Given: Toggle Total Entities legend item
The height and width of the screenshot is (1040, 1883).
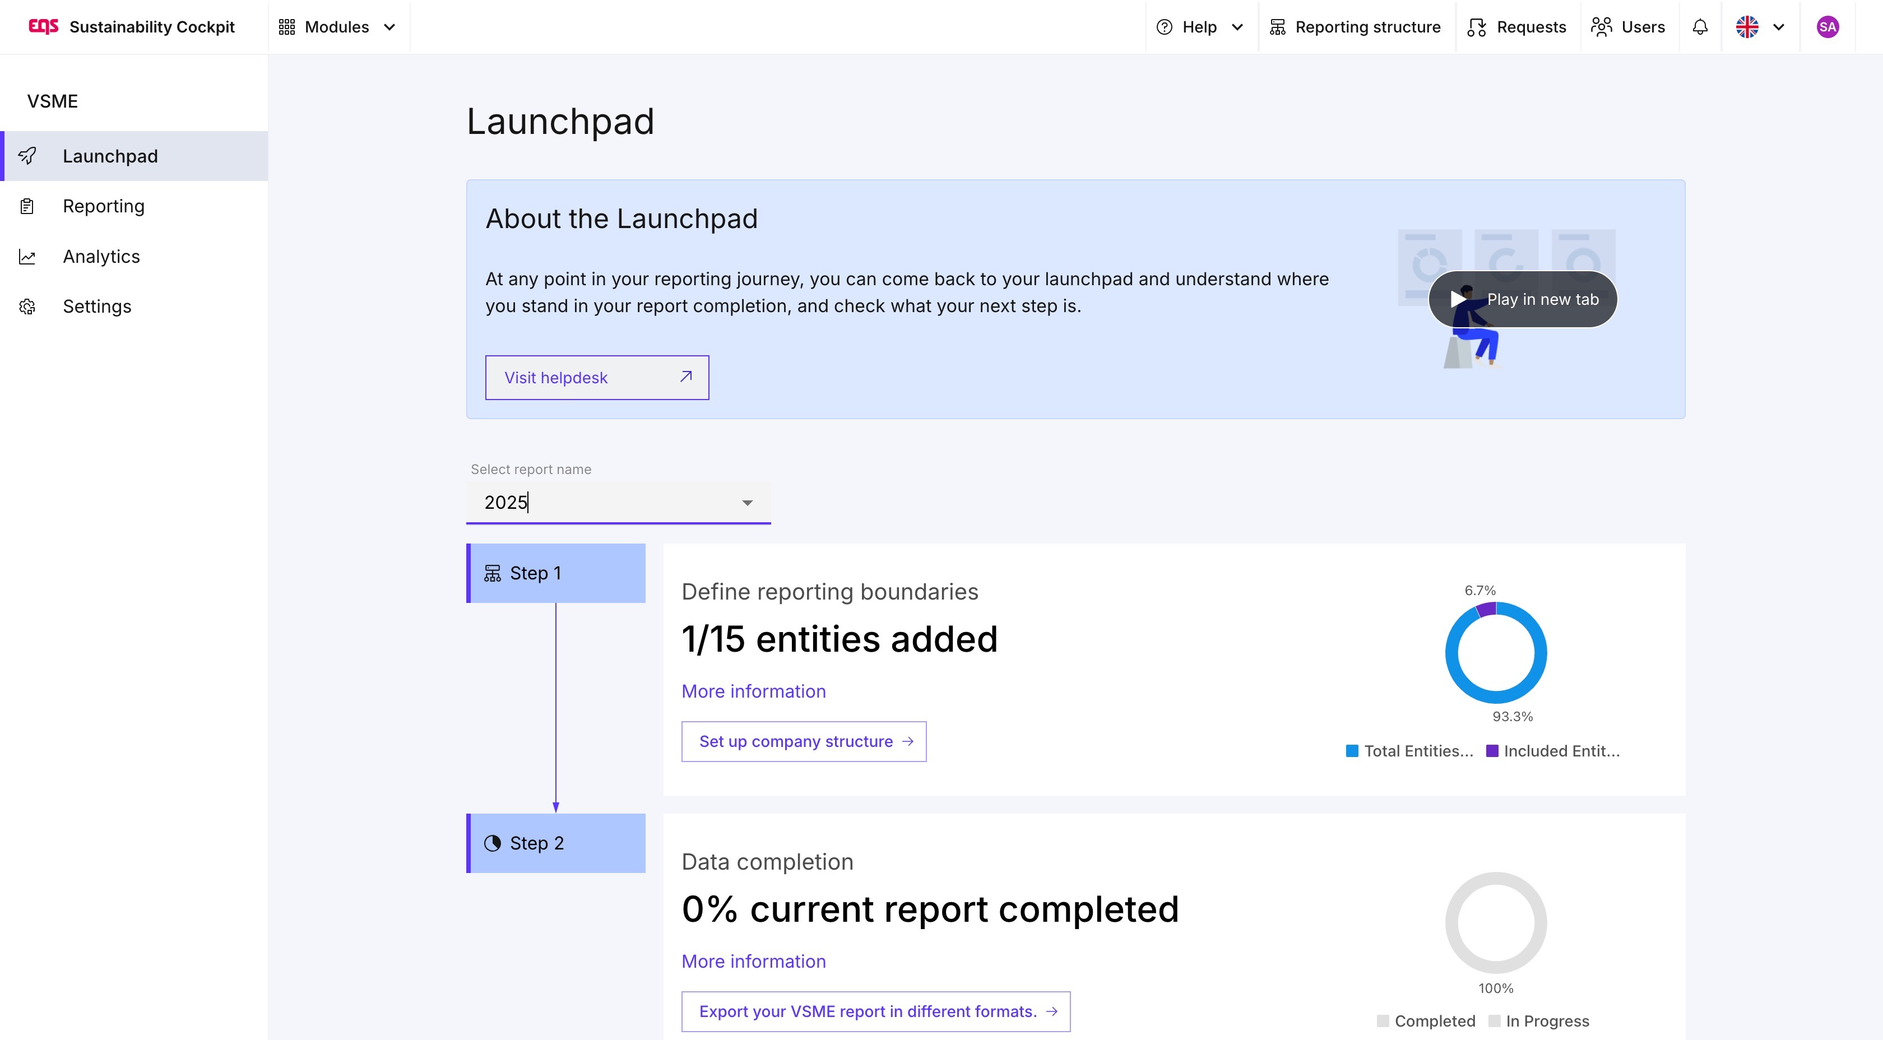Looking at the screenshot, I should [x=1409, y=751].
